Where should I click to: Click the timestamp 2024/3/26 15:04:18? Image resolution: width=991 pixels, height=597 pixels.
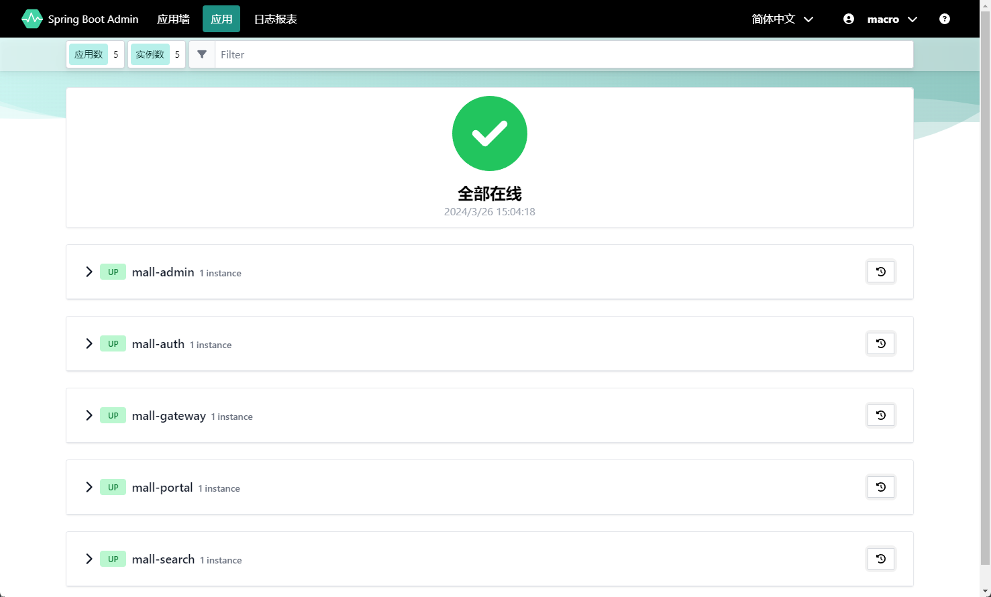point(490,212)
